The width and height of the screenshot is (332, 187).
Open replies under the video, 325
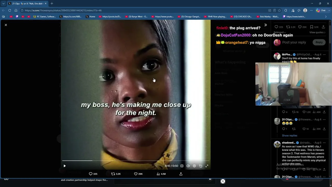coord(93,174)
